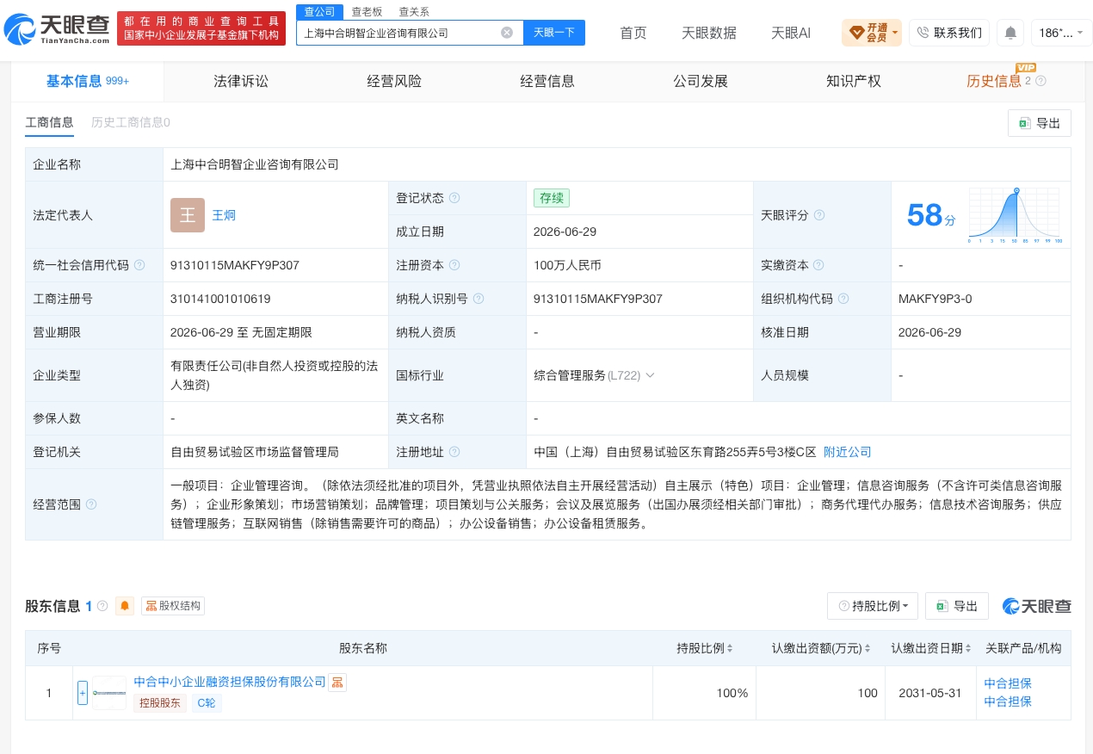Viewport: 1093px width, 754px height.
Task: Clear the search box with the x icon
Action: [x=507, y=33]
